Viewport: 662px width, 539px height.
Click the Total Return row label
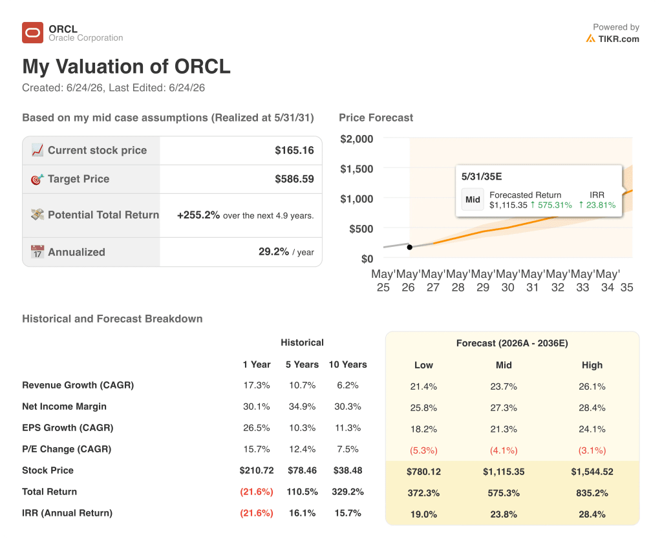pyautogui.click(x=49, y=492)
